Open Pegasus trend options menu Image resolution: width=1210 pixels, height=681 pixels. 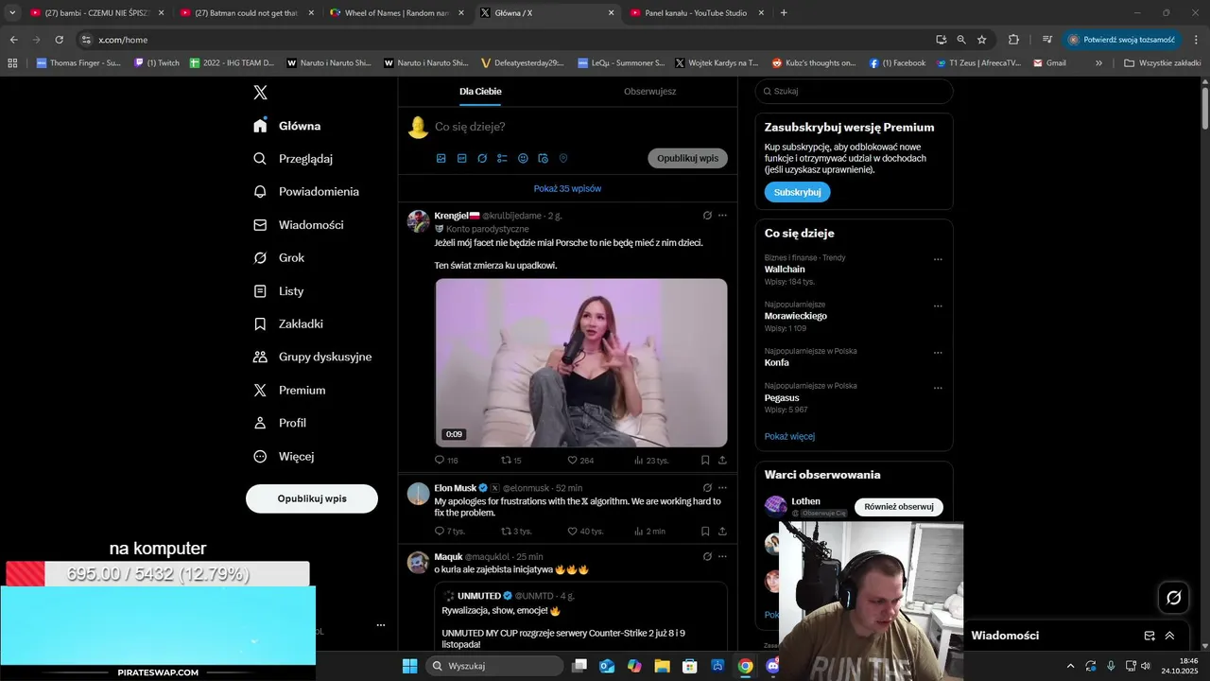tap(938, 388)
